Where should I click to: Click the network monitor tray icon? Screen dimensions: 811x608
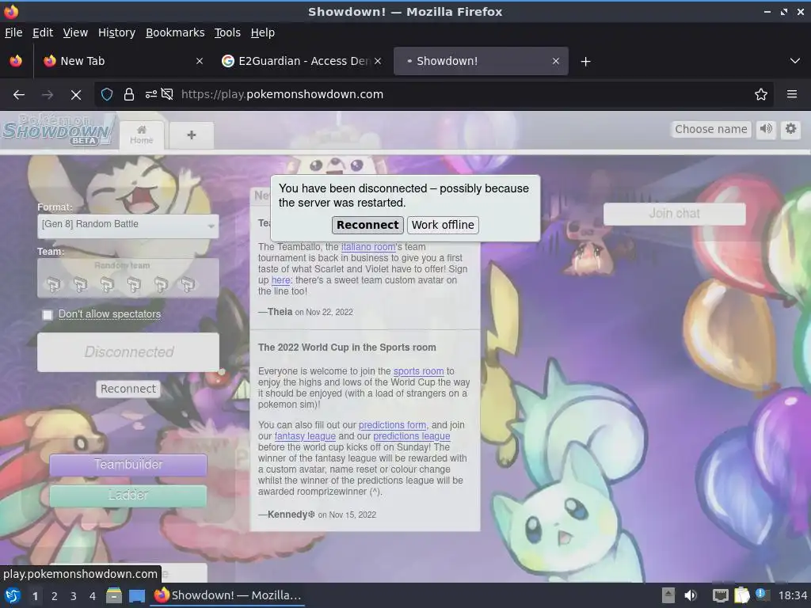point(720,595)
